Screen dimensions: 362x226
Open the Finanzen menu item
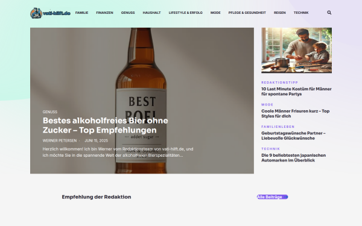104,13
